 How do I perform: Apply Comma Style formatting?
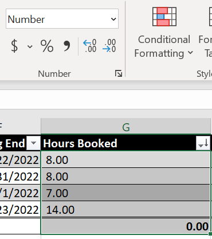pyautogui.click(x=67, y=46)
